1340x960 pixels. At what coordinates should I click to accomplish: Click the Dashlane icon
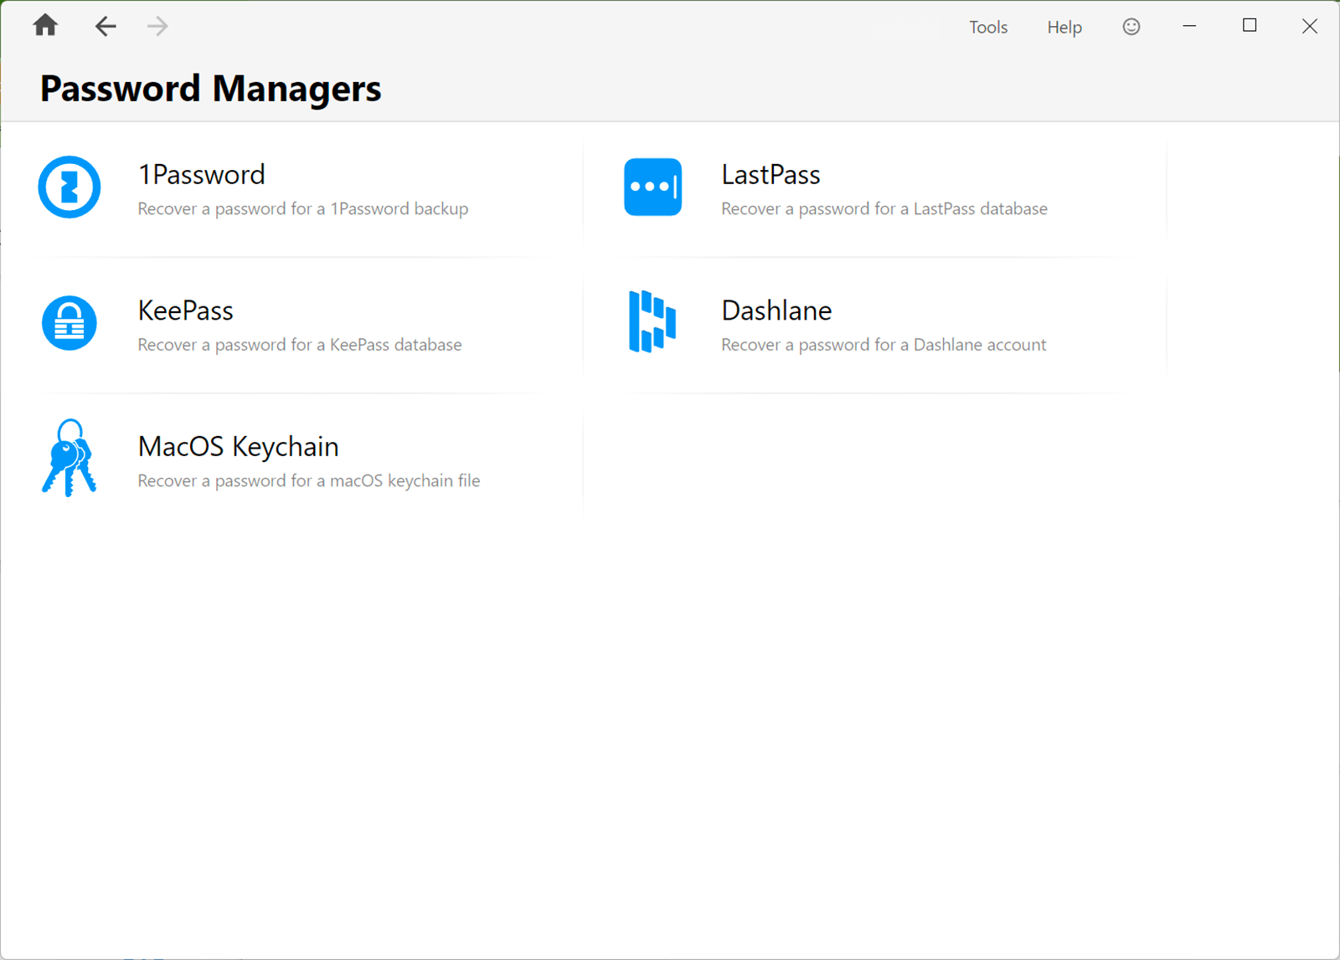pyautogui.click(x=653, y=323)
